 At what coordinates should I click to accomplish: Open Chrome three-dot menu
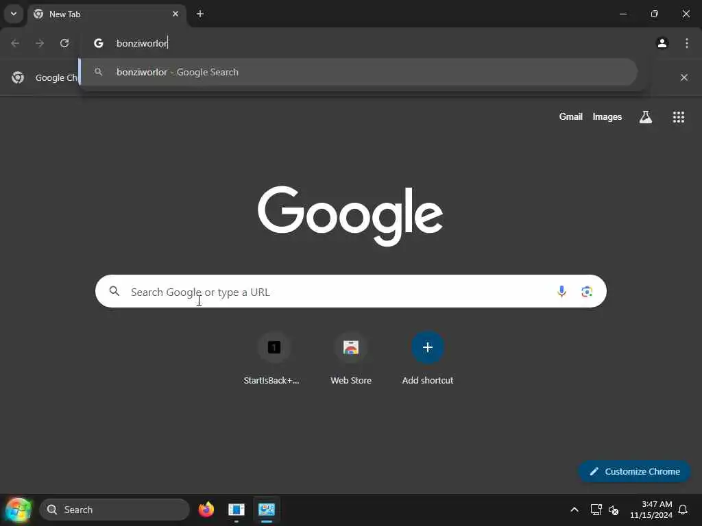[x=687, y=43]
